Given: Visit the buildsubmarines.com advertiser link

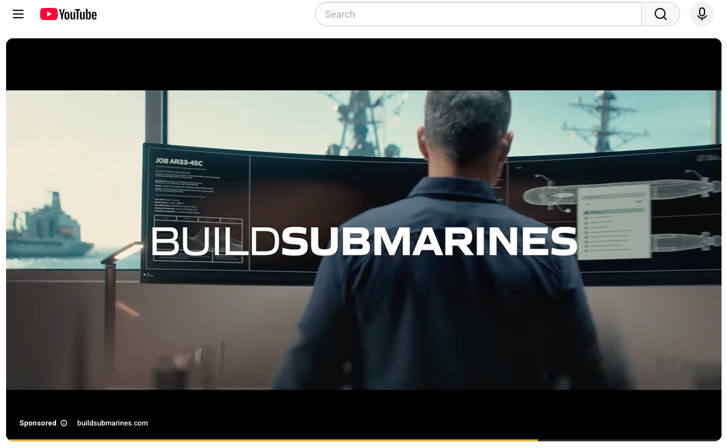Looking at the screenshot, I should 113,423.
